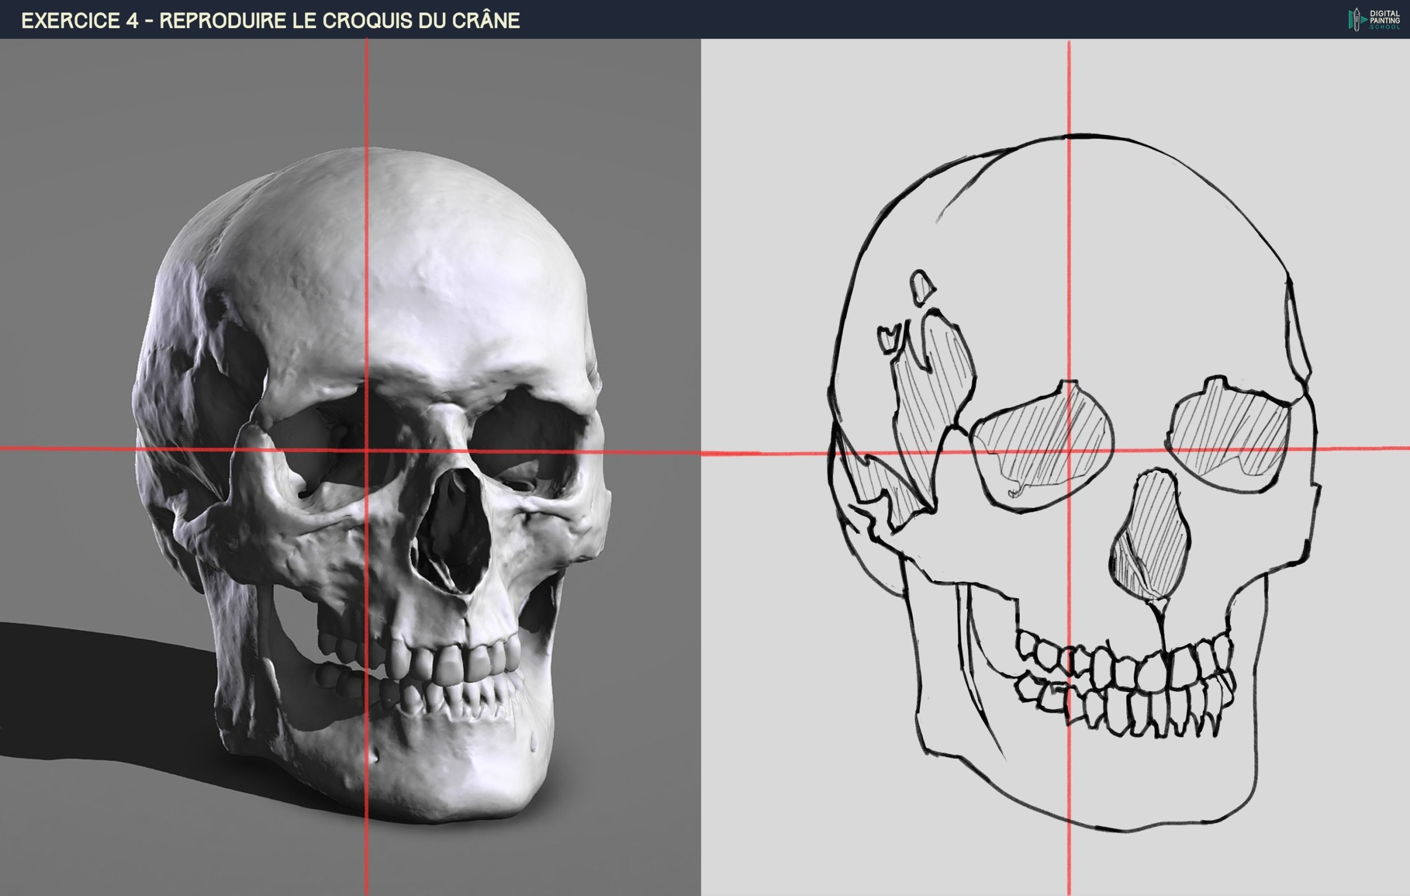This screenshot has width=1410, height=896.
Task: Click the Digital Painting School logo
Action: point(1375,19)
